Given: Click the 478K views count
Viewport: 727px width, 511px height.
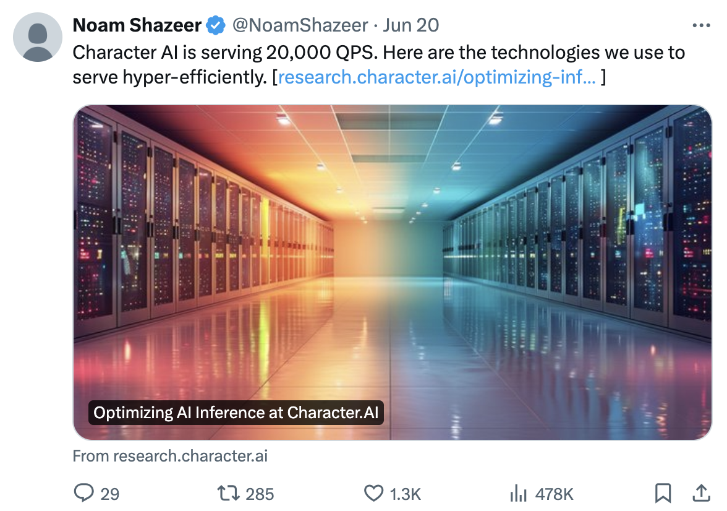Looking at the screenshot, I should 554,494.
